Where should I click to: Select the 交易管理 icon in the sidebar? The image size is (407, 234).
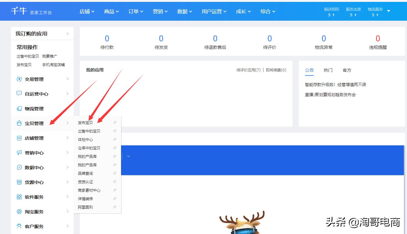click(x=19, y=79)
